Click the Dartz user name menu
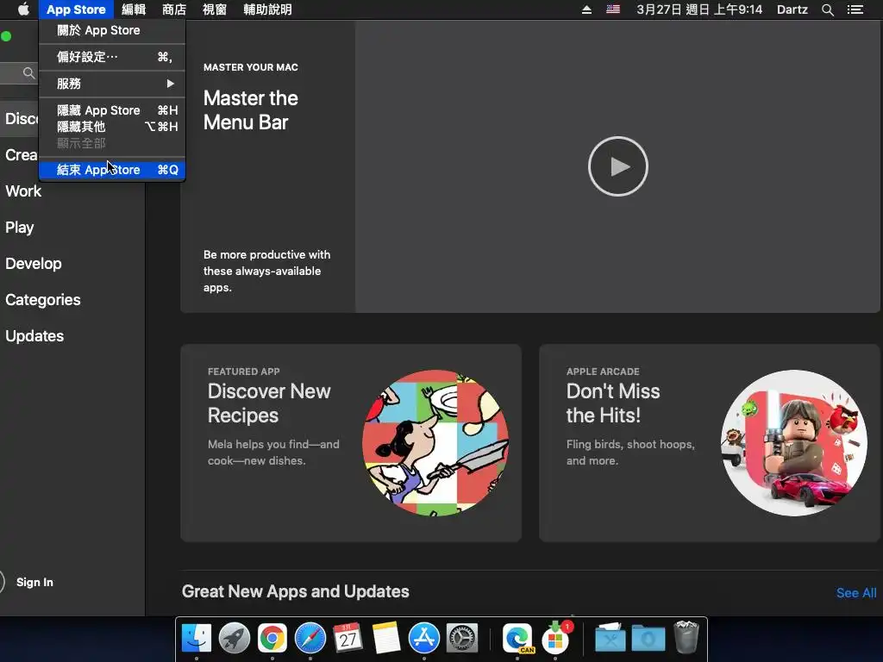 click(x=792, y=9)
